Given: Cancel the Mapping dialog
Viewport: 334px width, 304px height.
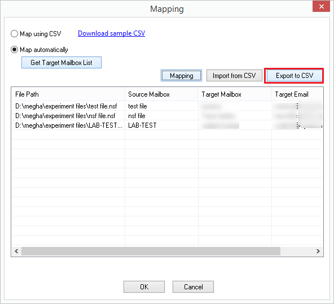Looking at the screenshot, I should 193,286.
